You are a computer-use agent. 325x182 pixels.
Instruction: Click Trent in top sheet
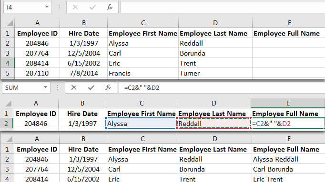click(x=215, y=63)
